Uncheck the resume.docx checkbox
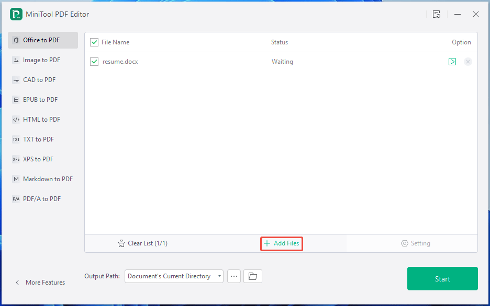The width and height of the screenshot is (490, 306). [x=94, y=61]
